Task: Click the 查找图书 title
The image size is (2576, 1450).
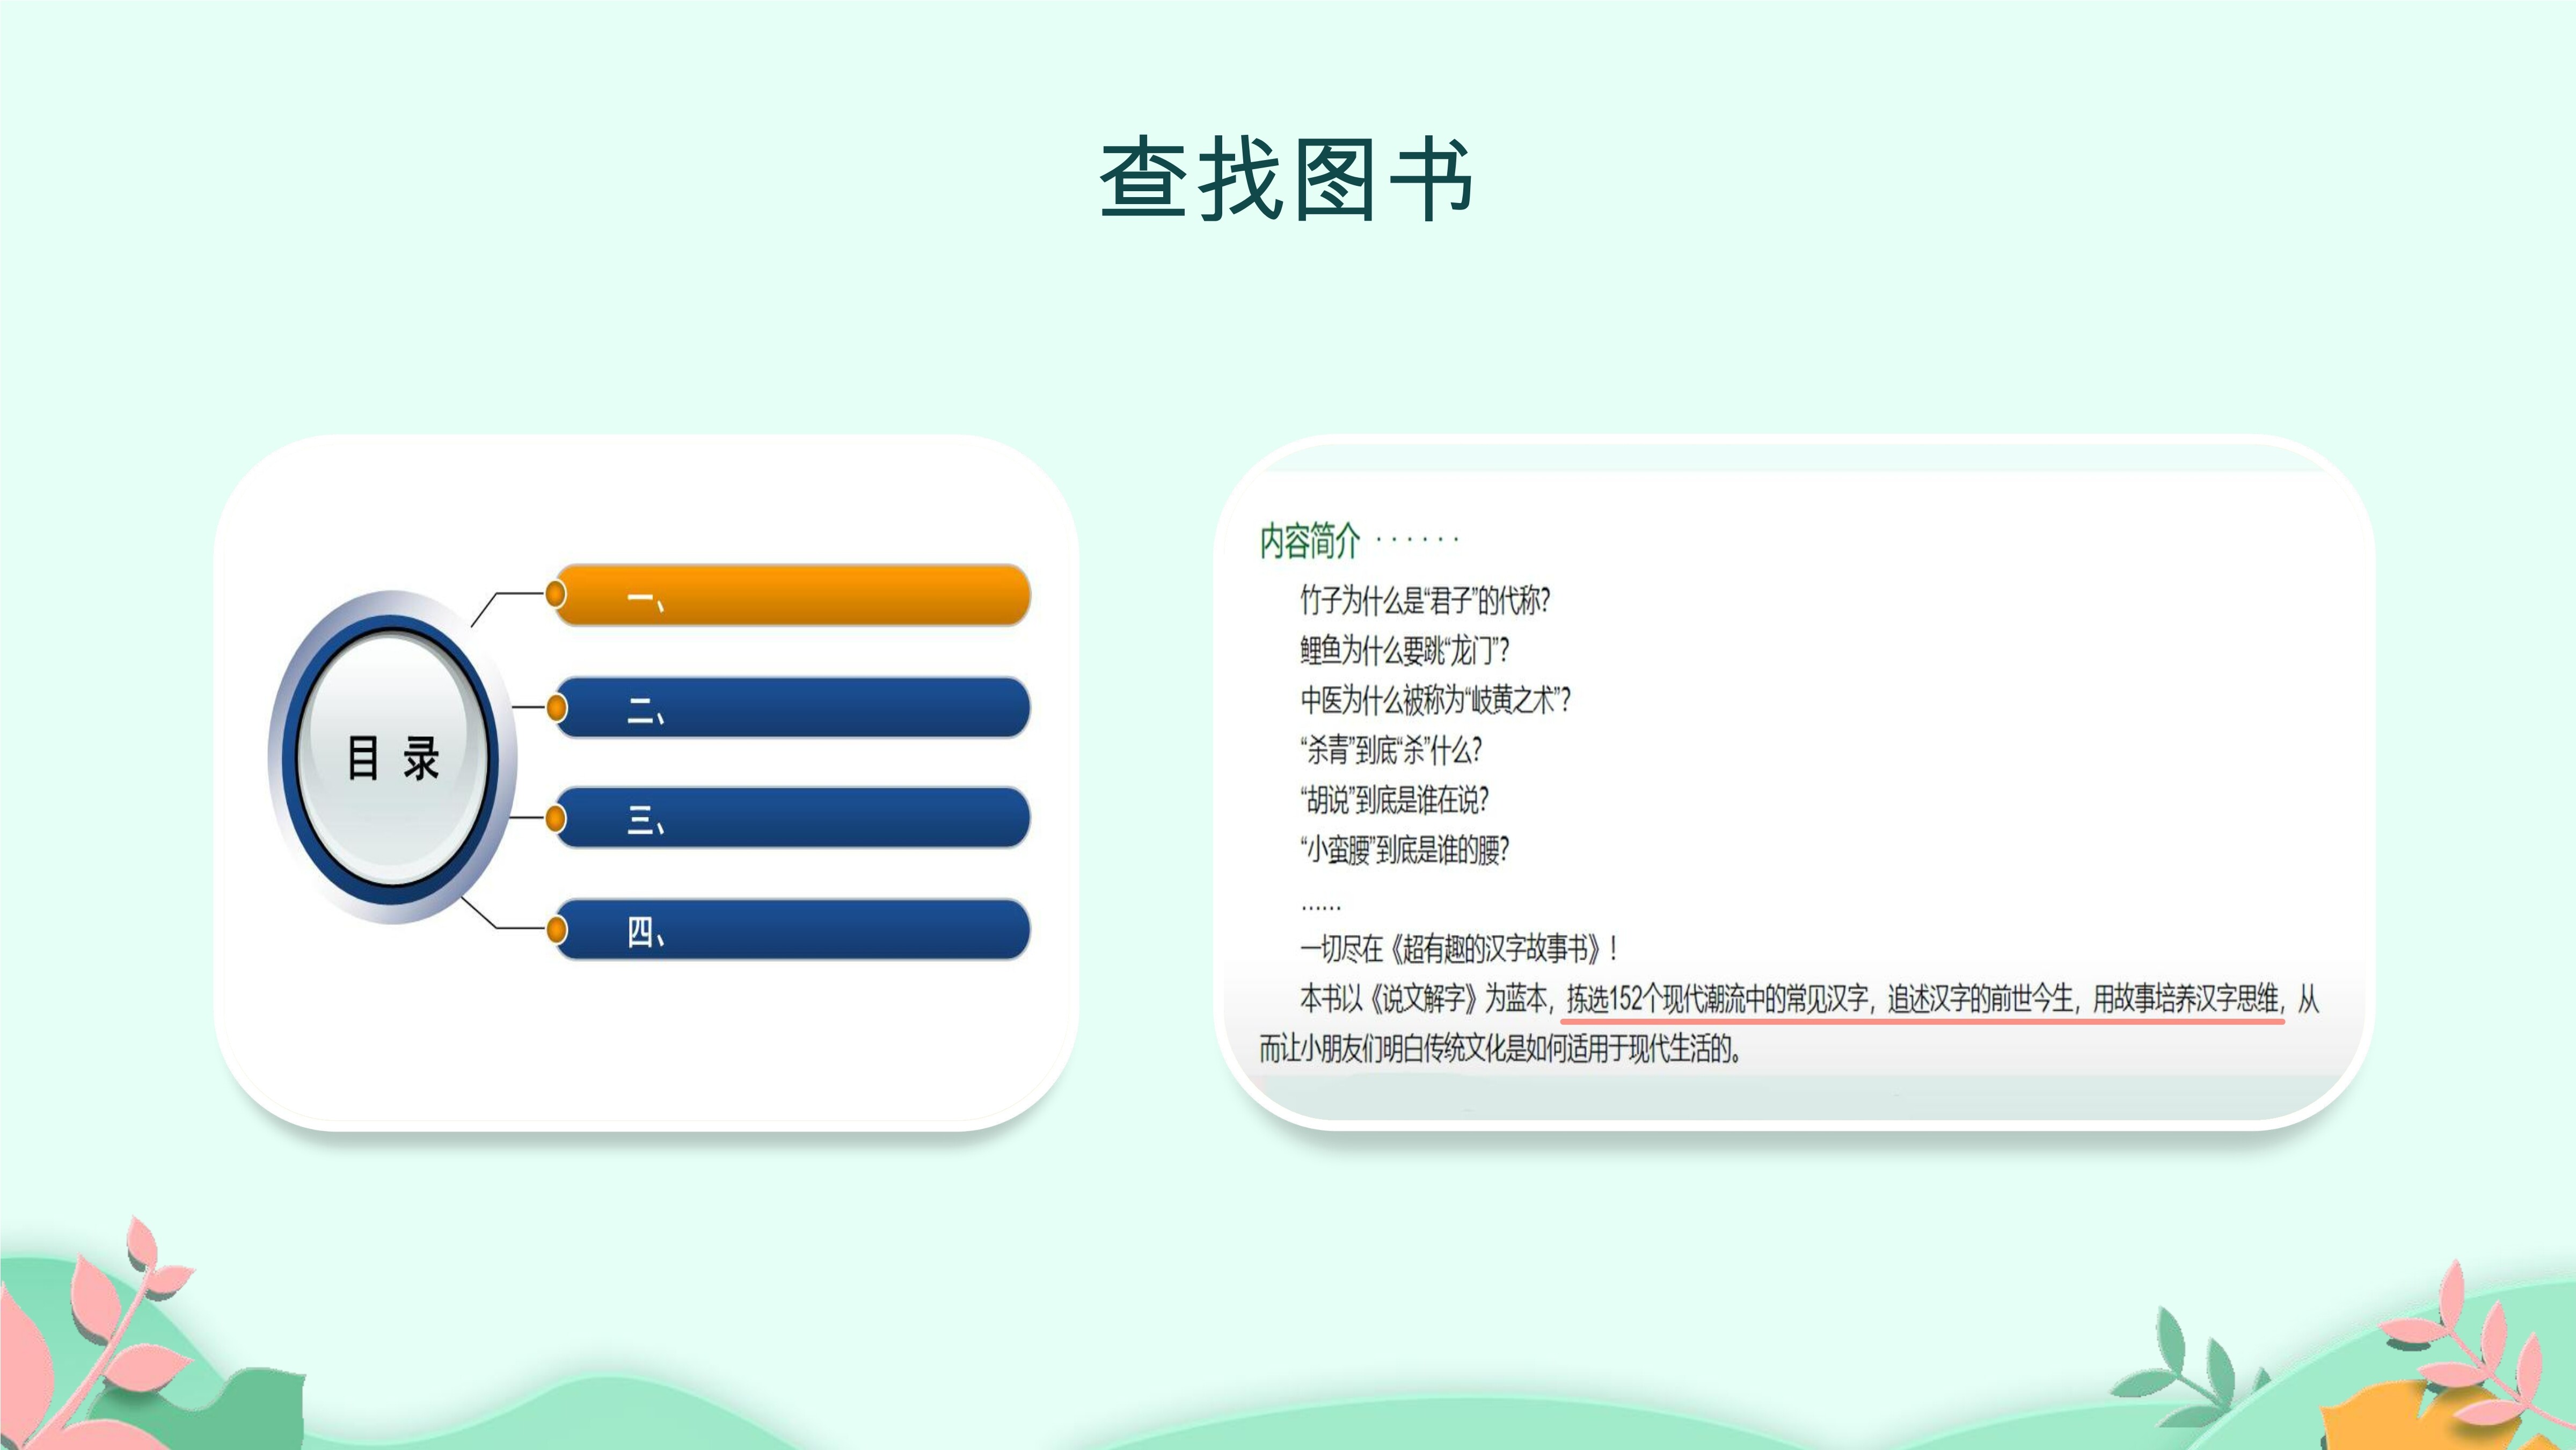Action: (1287, 179)
